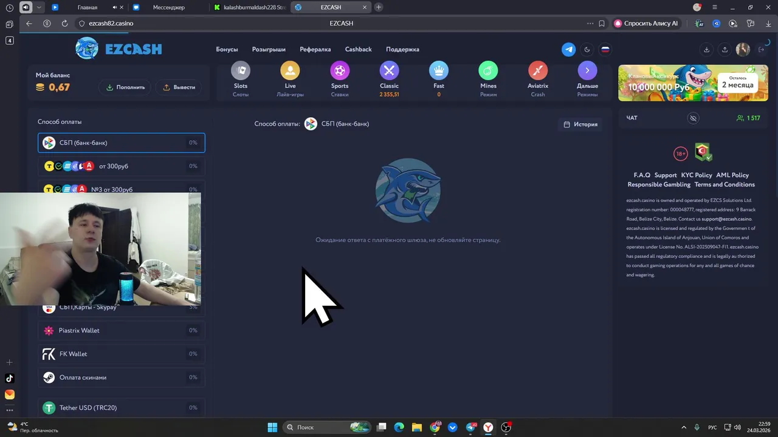Click 'Спросить Алису AI' button
Viewport: 778px width, 437px height.
pyautogui.click(x=647, y=24)
